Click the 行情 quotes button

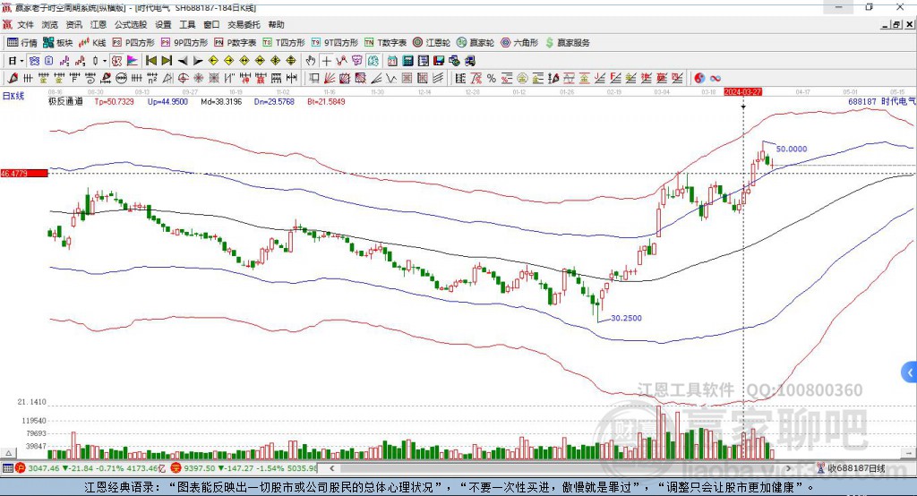coord(22,43)
